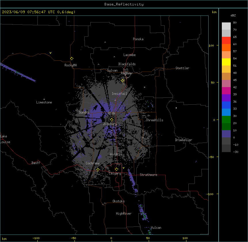Viewport: 248px width, 242px height.
Task: Click the -50 tick label on the vertical axis
Action: 211,157
